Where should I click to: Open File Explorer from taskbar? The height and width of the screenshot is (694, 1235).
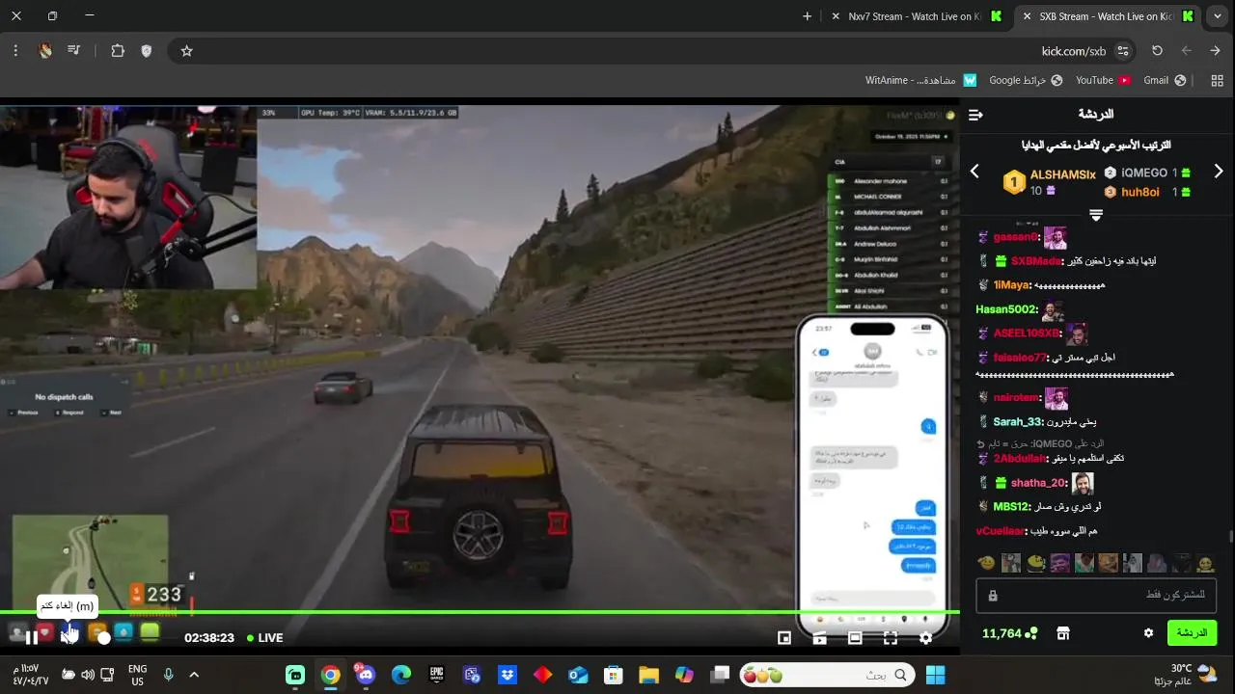(647, 675)
